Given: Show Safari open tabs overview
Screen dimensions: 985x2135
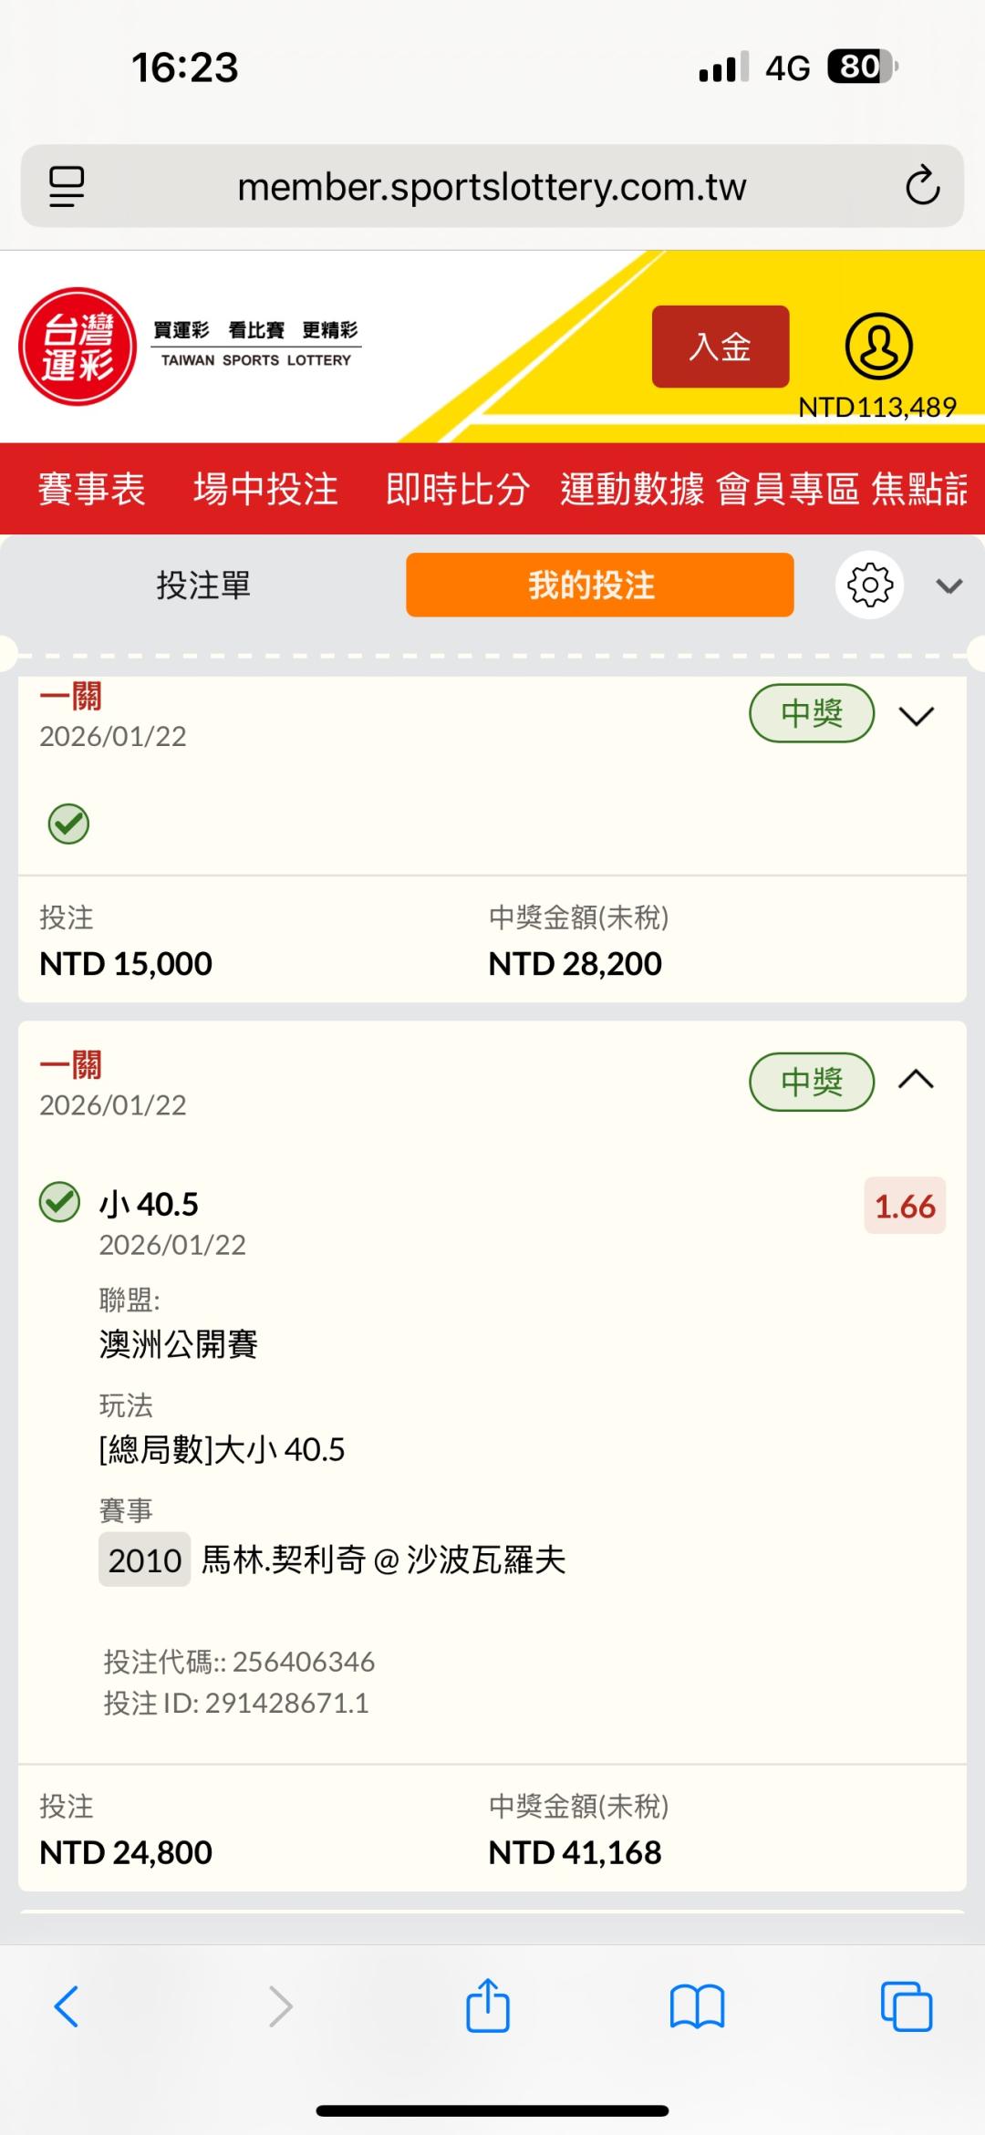Looking at the screenshot, I should (906, 2006).
